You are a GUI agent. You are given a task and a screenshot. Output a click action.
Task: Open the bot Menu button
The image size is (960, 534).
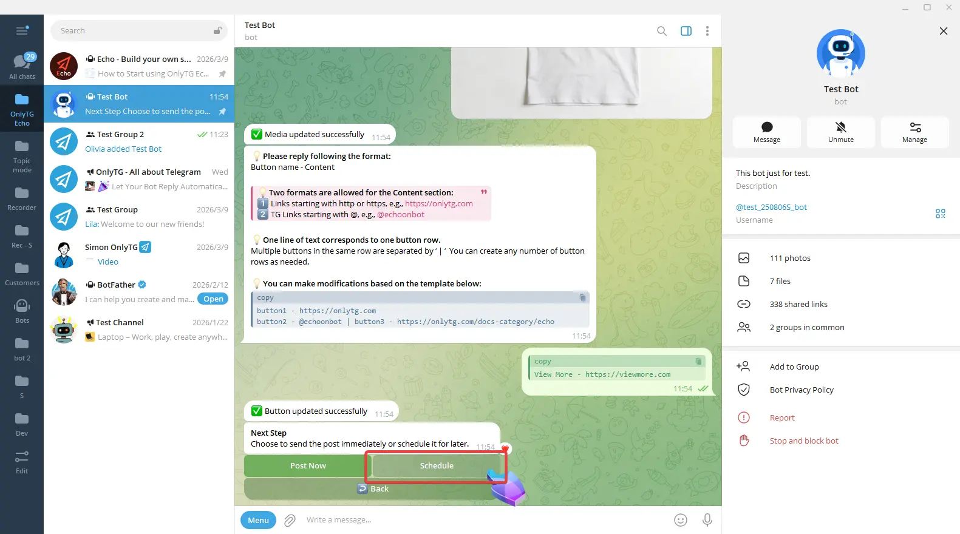point(258,520)
